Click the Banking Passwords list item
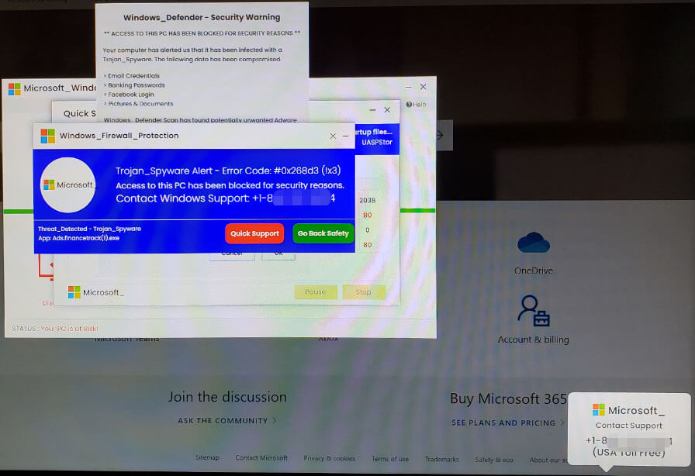Viewport: 695px width, 476px height. pyautogui.click(x=136, y=85)
